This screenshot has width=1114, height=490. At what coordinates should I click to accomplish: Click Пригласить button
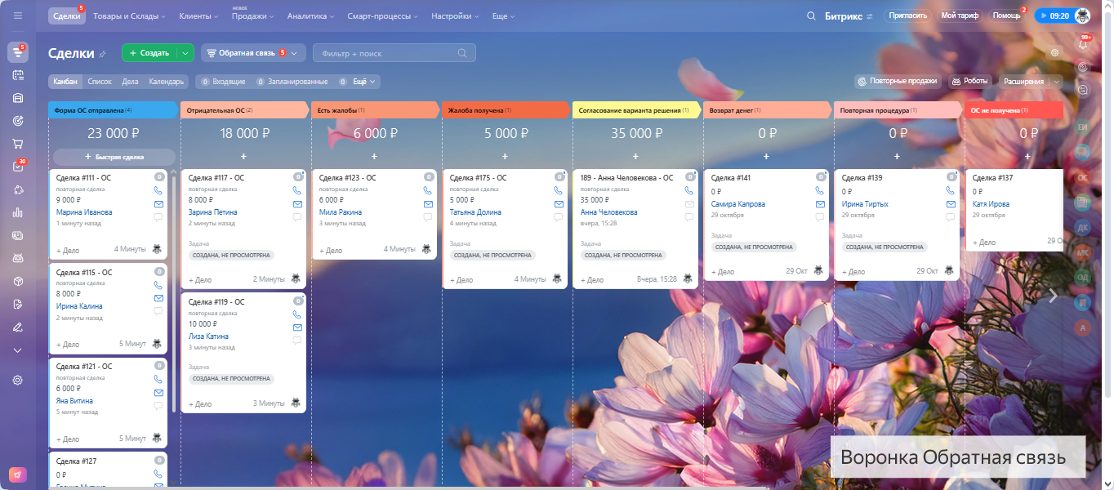coord(907,16)
